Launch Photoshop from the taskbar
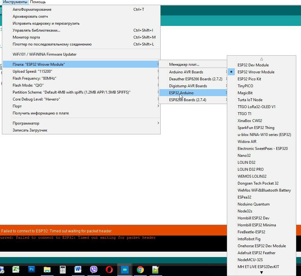Viewport: 301px width, 276px height. tap(32, 270)
